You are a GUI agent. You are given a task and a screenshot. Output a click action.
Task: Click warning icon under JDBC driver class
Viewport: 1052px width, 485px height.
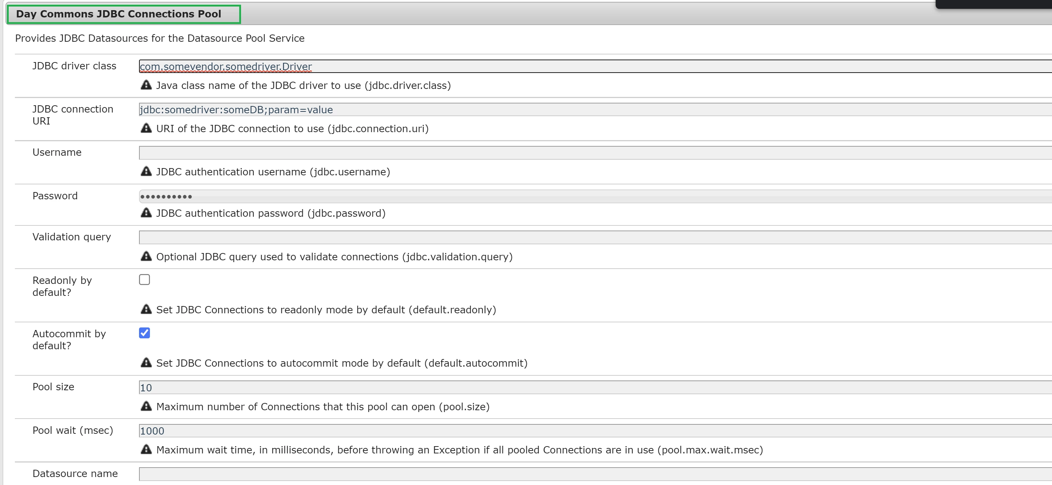[x=146, y=85]
